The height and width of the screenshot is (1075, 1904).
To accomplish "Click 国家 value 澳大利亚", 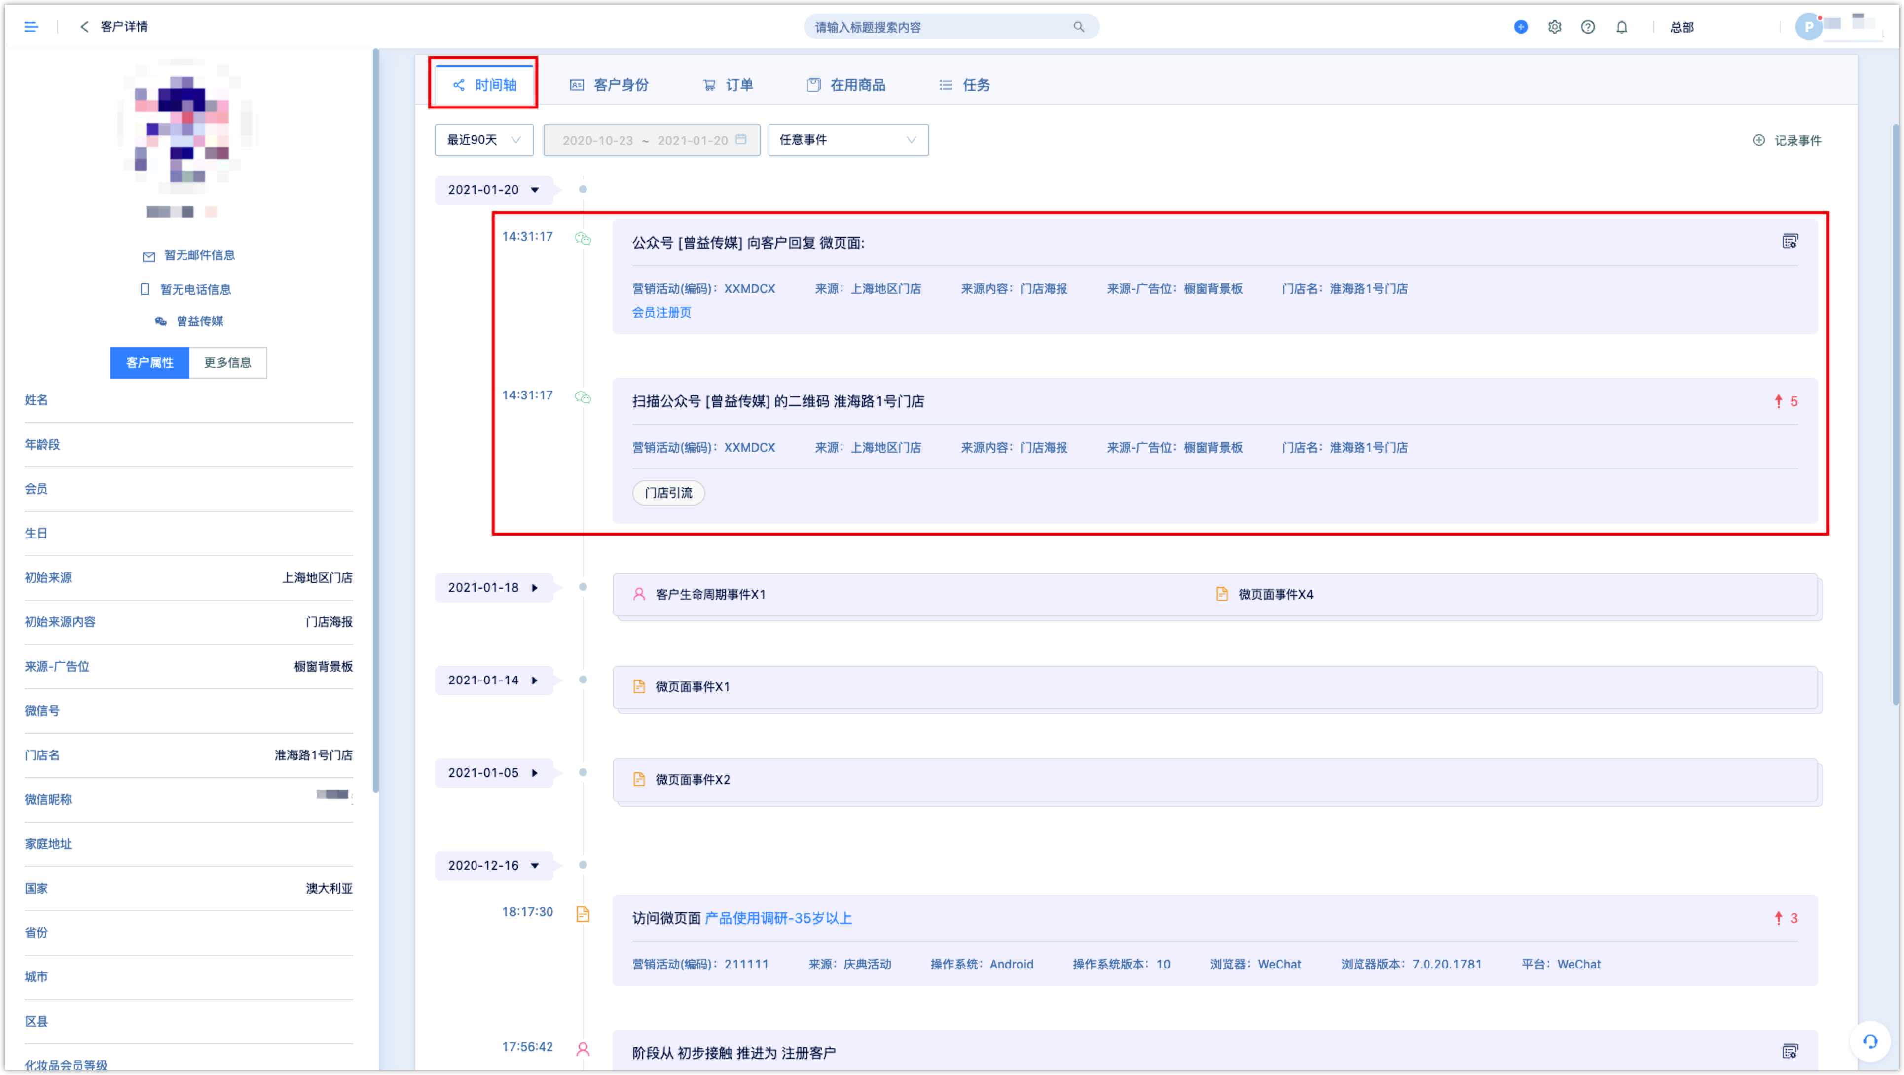I will click(329, 888).
